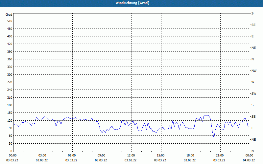Screen dimensions: 263x164
Task: Click the "03.03.22" date under 12:00
Action: (x=131, y=160)
